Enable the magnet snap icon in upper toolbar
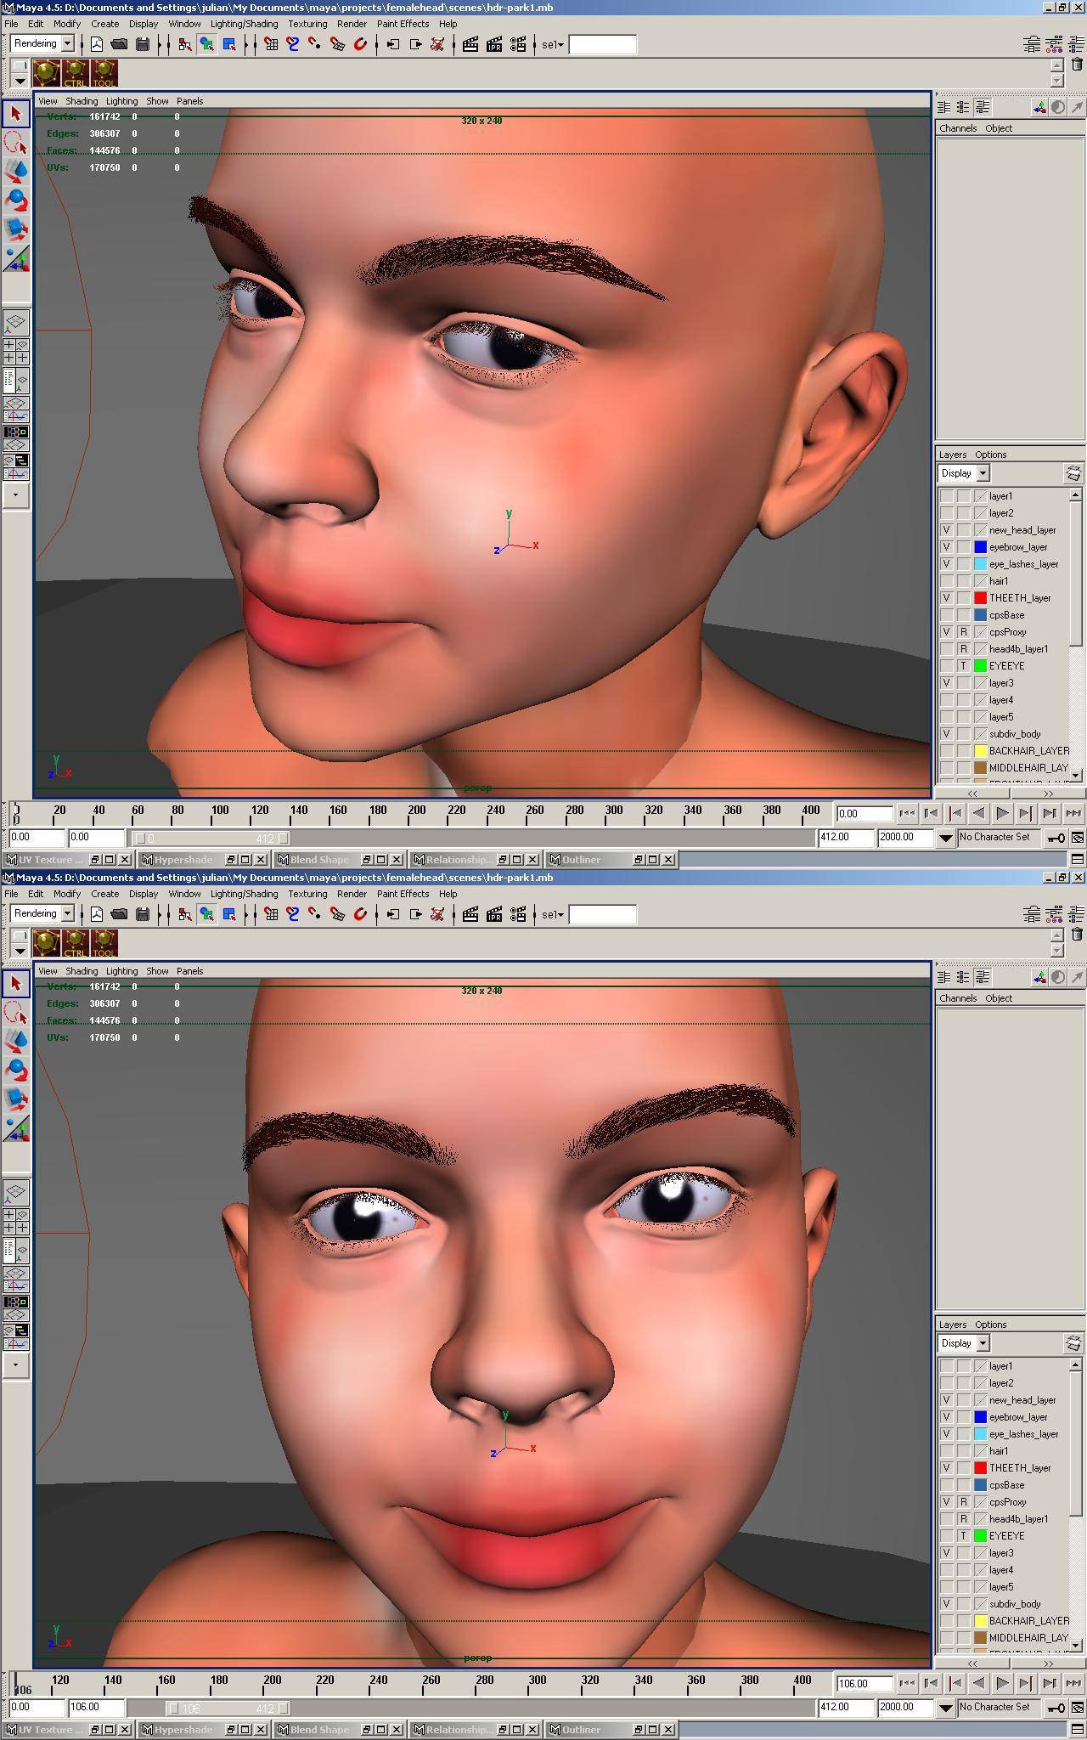1087x1740 pixels. pyautogui.click(x=360, y=44)
